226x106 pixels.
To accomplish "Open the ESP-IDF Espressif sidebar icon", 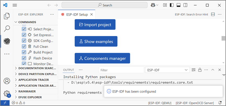I will click(x=7, y=41).
